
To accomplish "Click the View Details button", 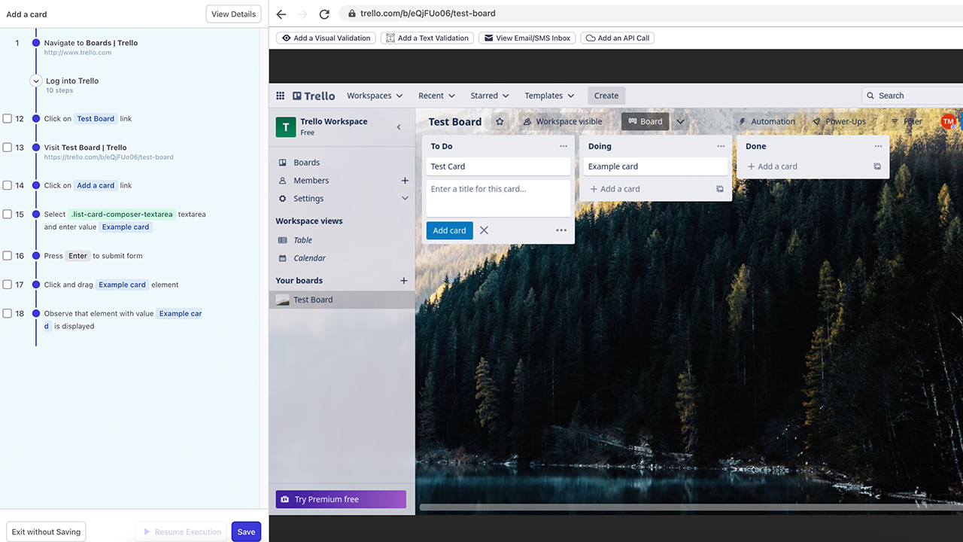I will [233, 14].
